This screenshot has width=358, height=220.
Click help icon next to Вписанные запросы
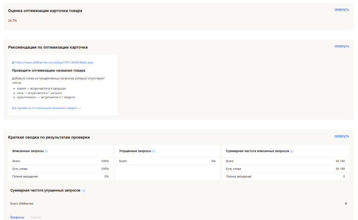coord(46,151)
